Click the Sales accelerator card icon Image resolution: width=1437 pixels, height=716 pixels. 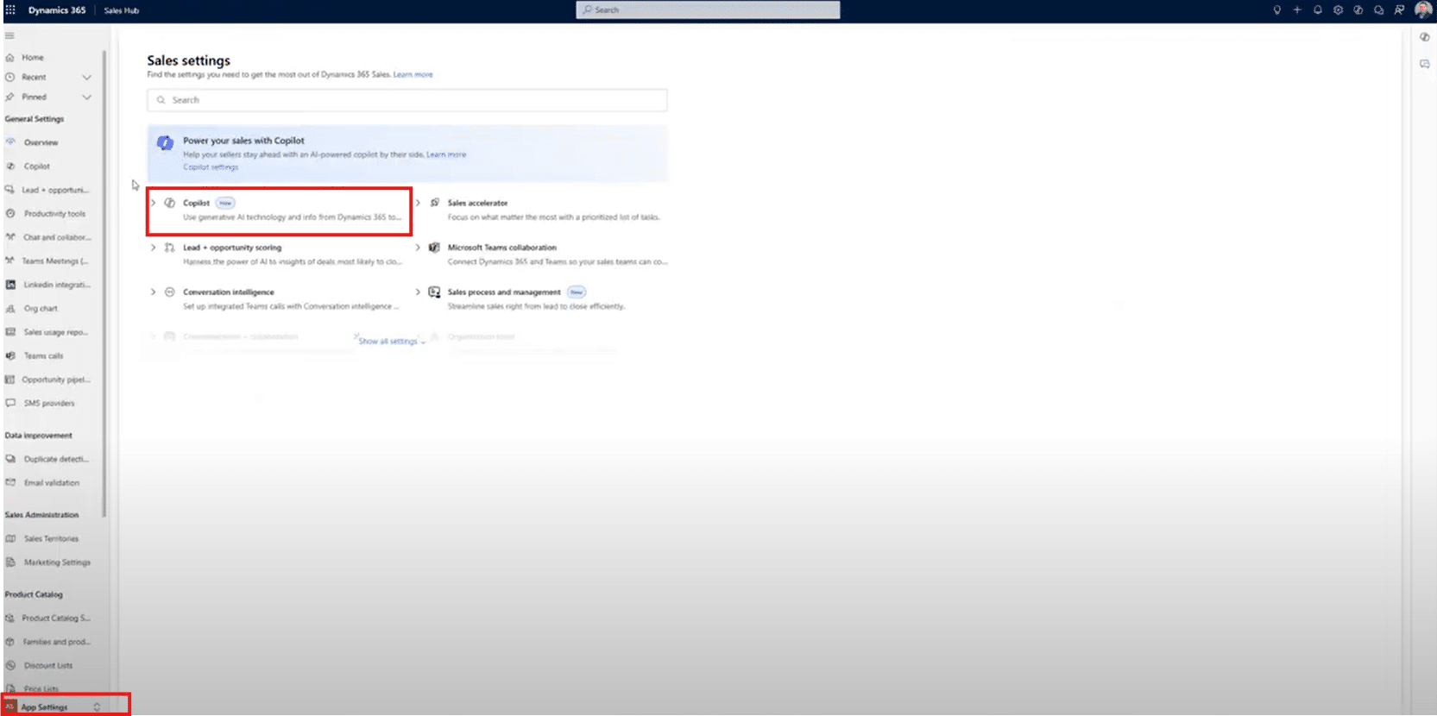point(435,203)
